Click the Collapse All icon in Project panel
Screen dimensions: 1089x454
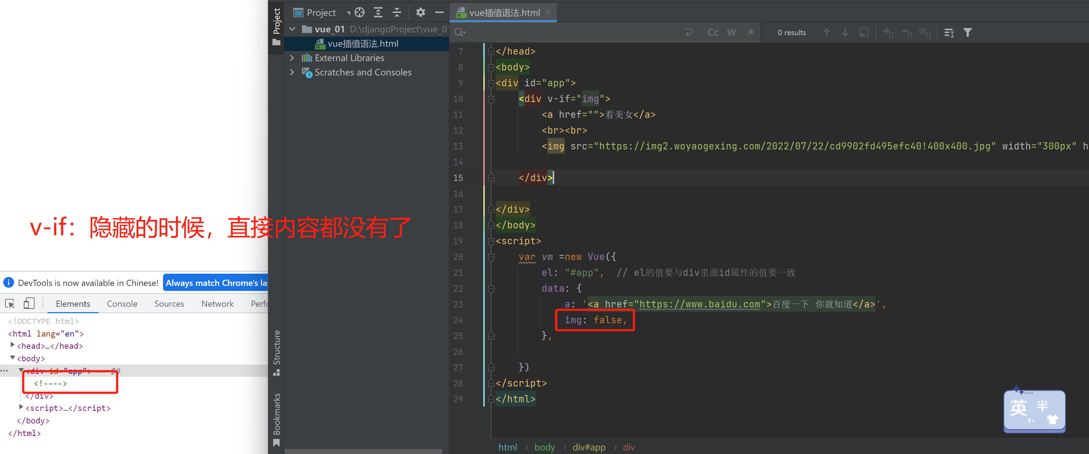click(397, 12)
